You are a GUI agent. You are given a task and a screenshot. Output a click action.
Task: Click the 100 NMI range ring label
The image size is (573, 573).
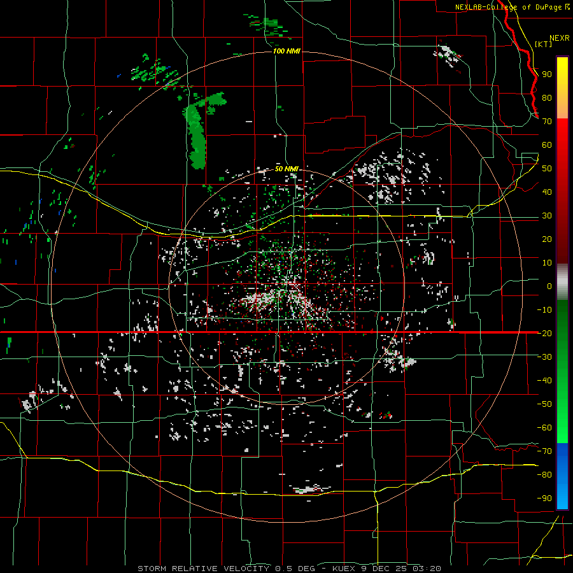(x=286, y=51)
